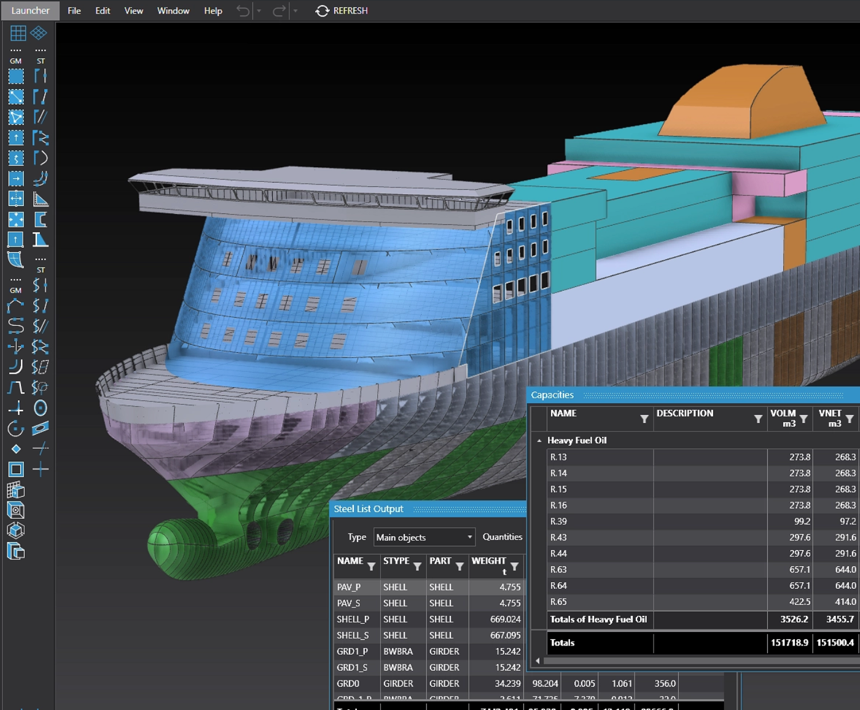Screen dimensions: 860x710
Task: Open the Window menu
Action: (173, 10)
